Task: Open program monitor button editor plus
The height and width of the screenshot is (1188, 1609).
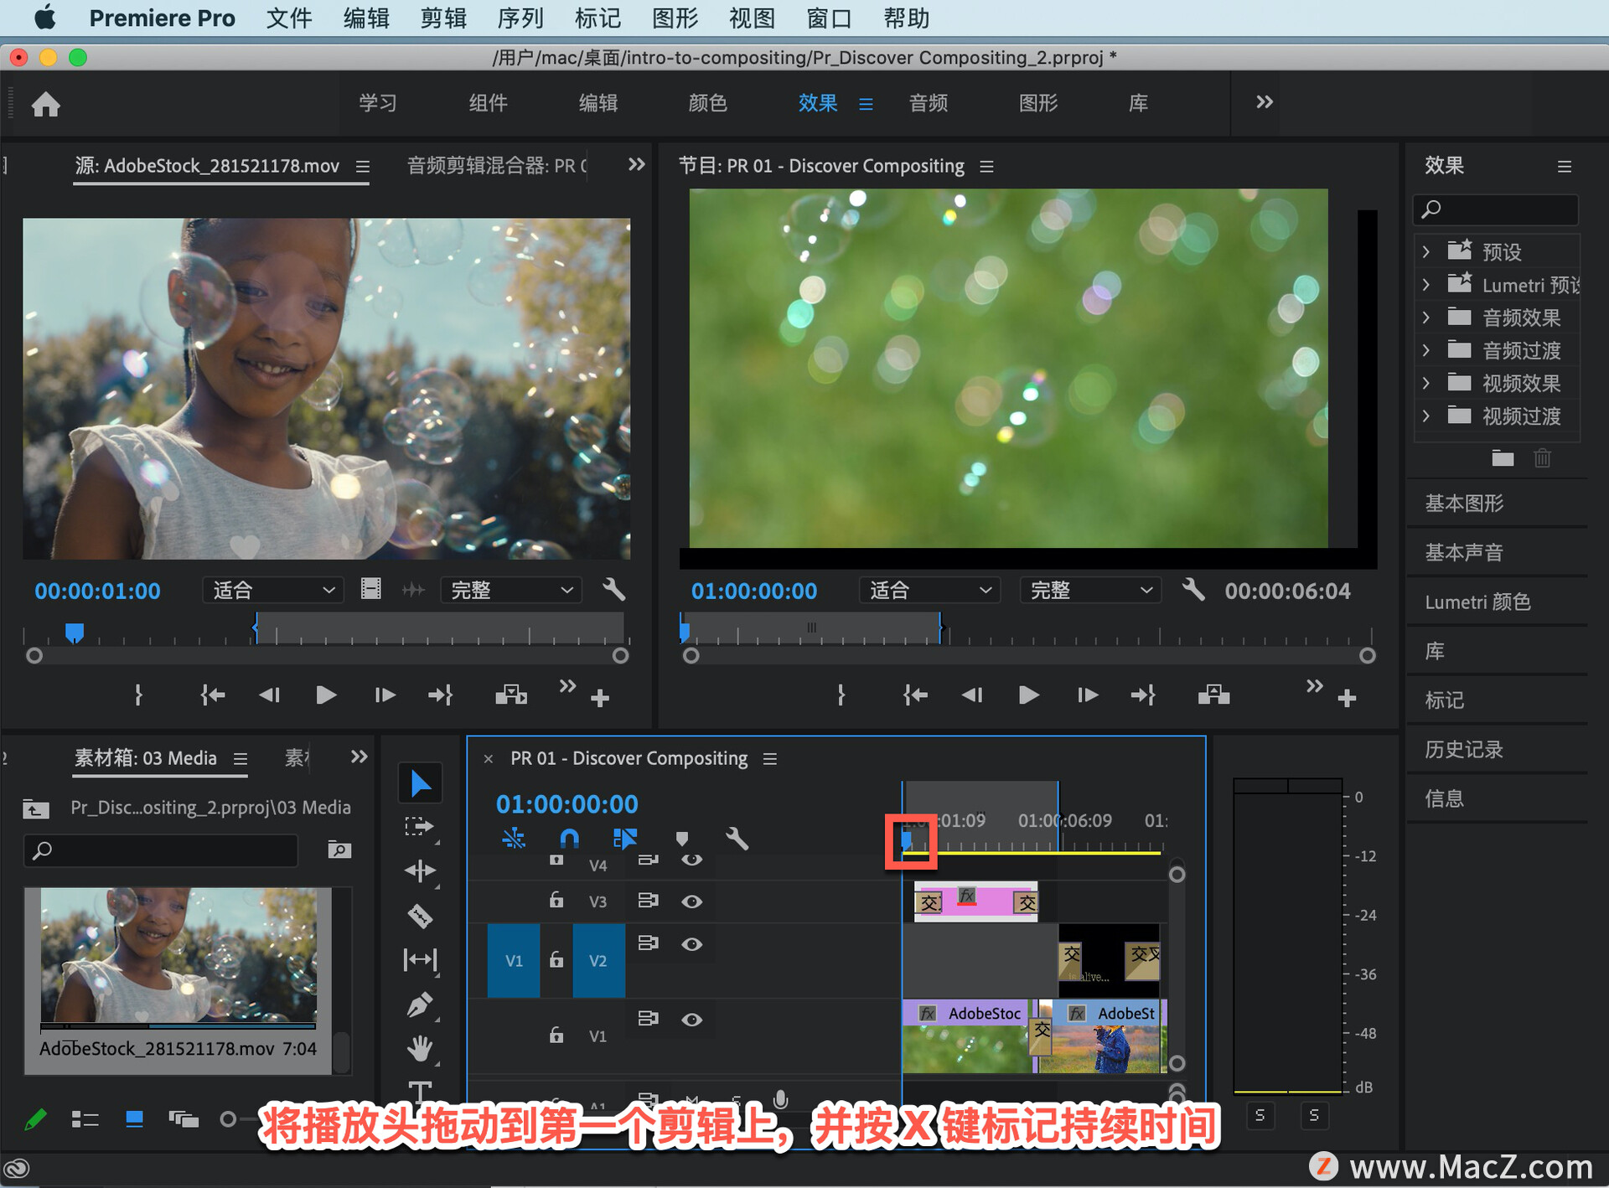Action: [x=1347, y=698]
